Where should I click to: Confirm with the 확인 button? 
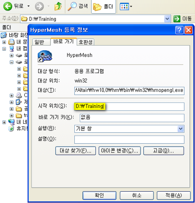[x=100, y=195]
